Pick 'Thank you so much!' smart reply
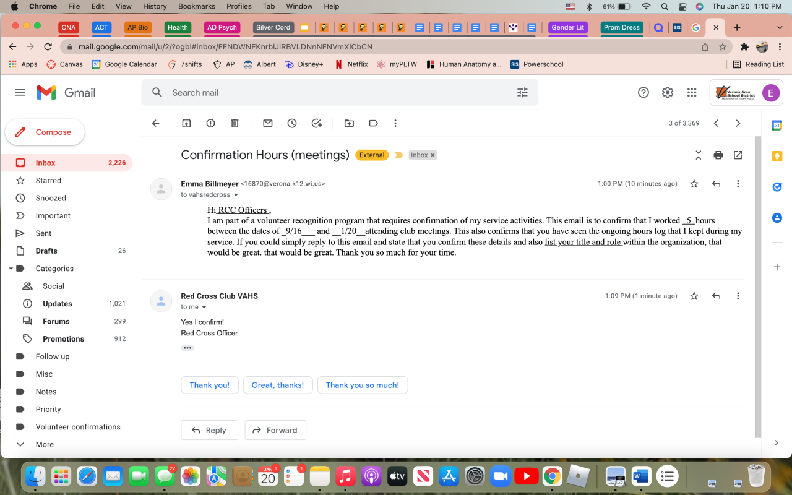The height and width of the screenshot is (495, 792). (363, 385)
